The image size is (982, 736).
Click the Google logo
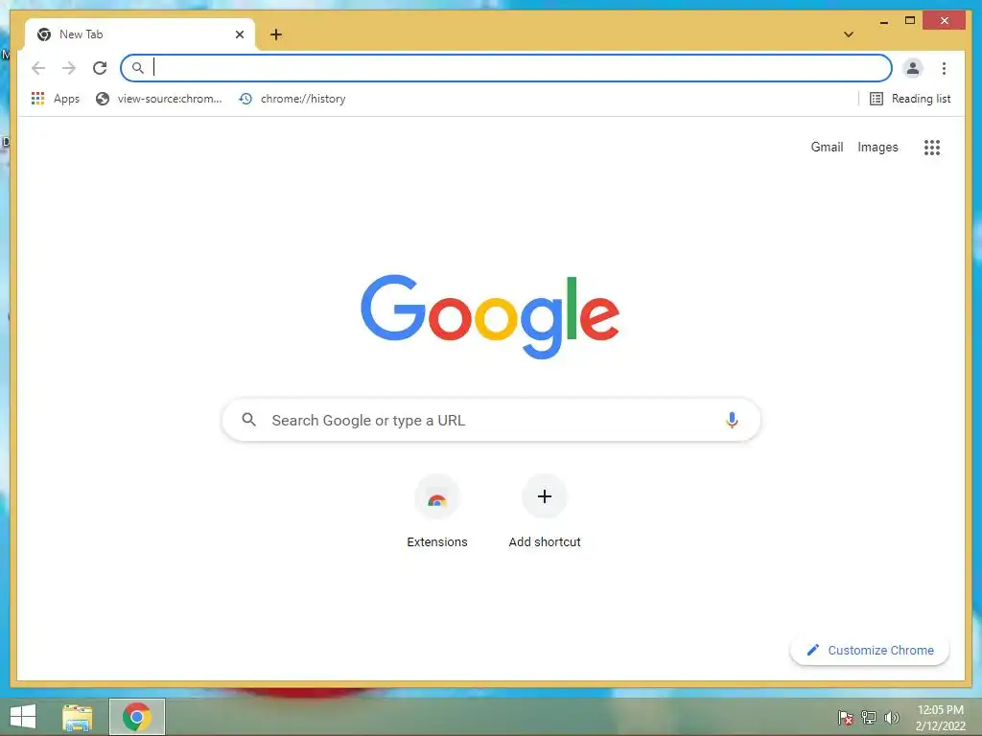tap(490, 316)
